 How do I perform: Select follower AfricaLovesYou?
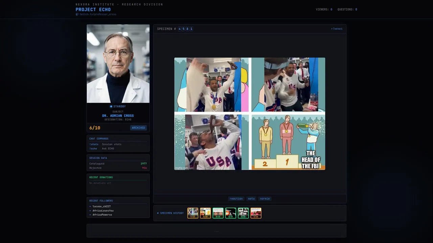pos(103,211)
